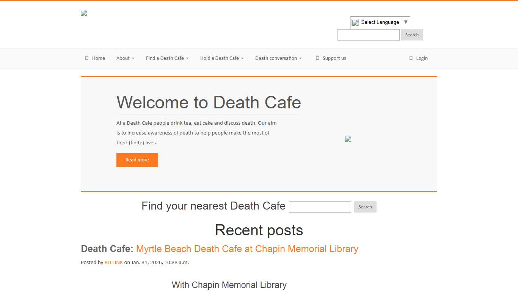
Task: Click the image placeholder in the welcome banner
Action: click(348, 139)
